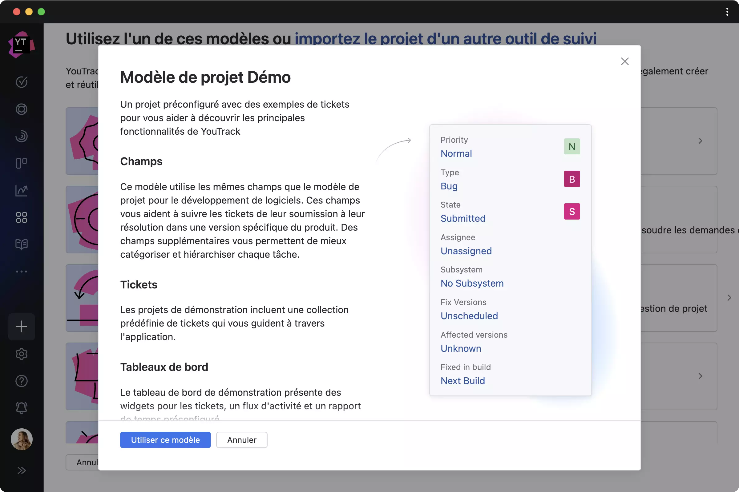The image size is (739, 492).
Task: Open the dashboard/grid icon in sidebar
Action: click(22, 217)
